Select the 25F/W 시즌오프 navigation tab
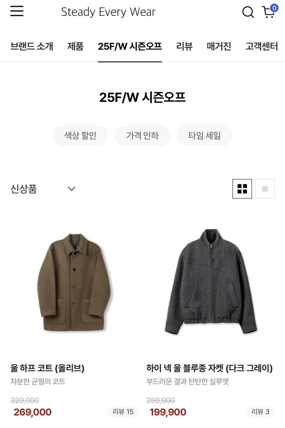Screen dimensions: 285x428 [130, 46]
